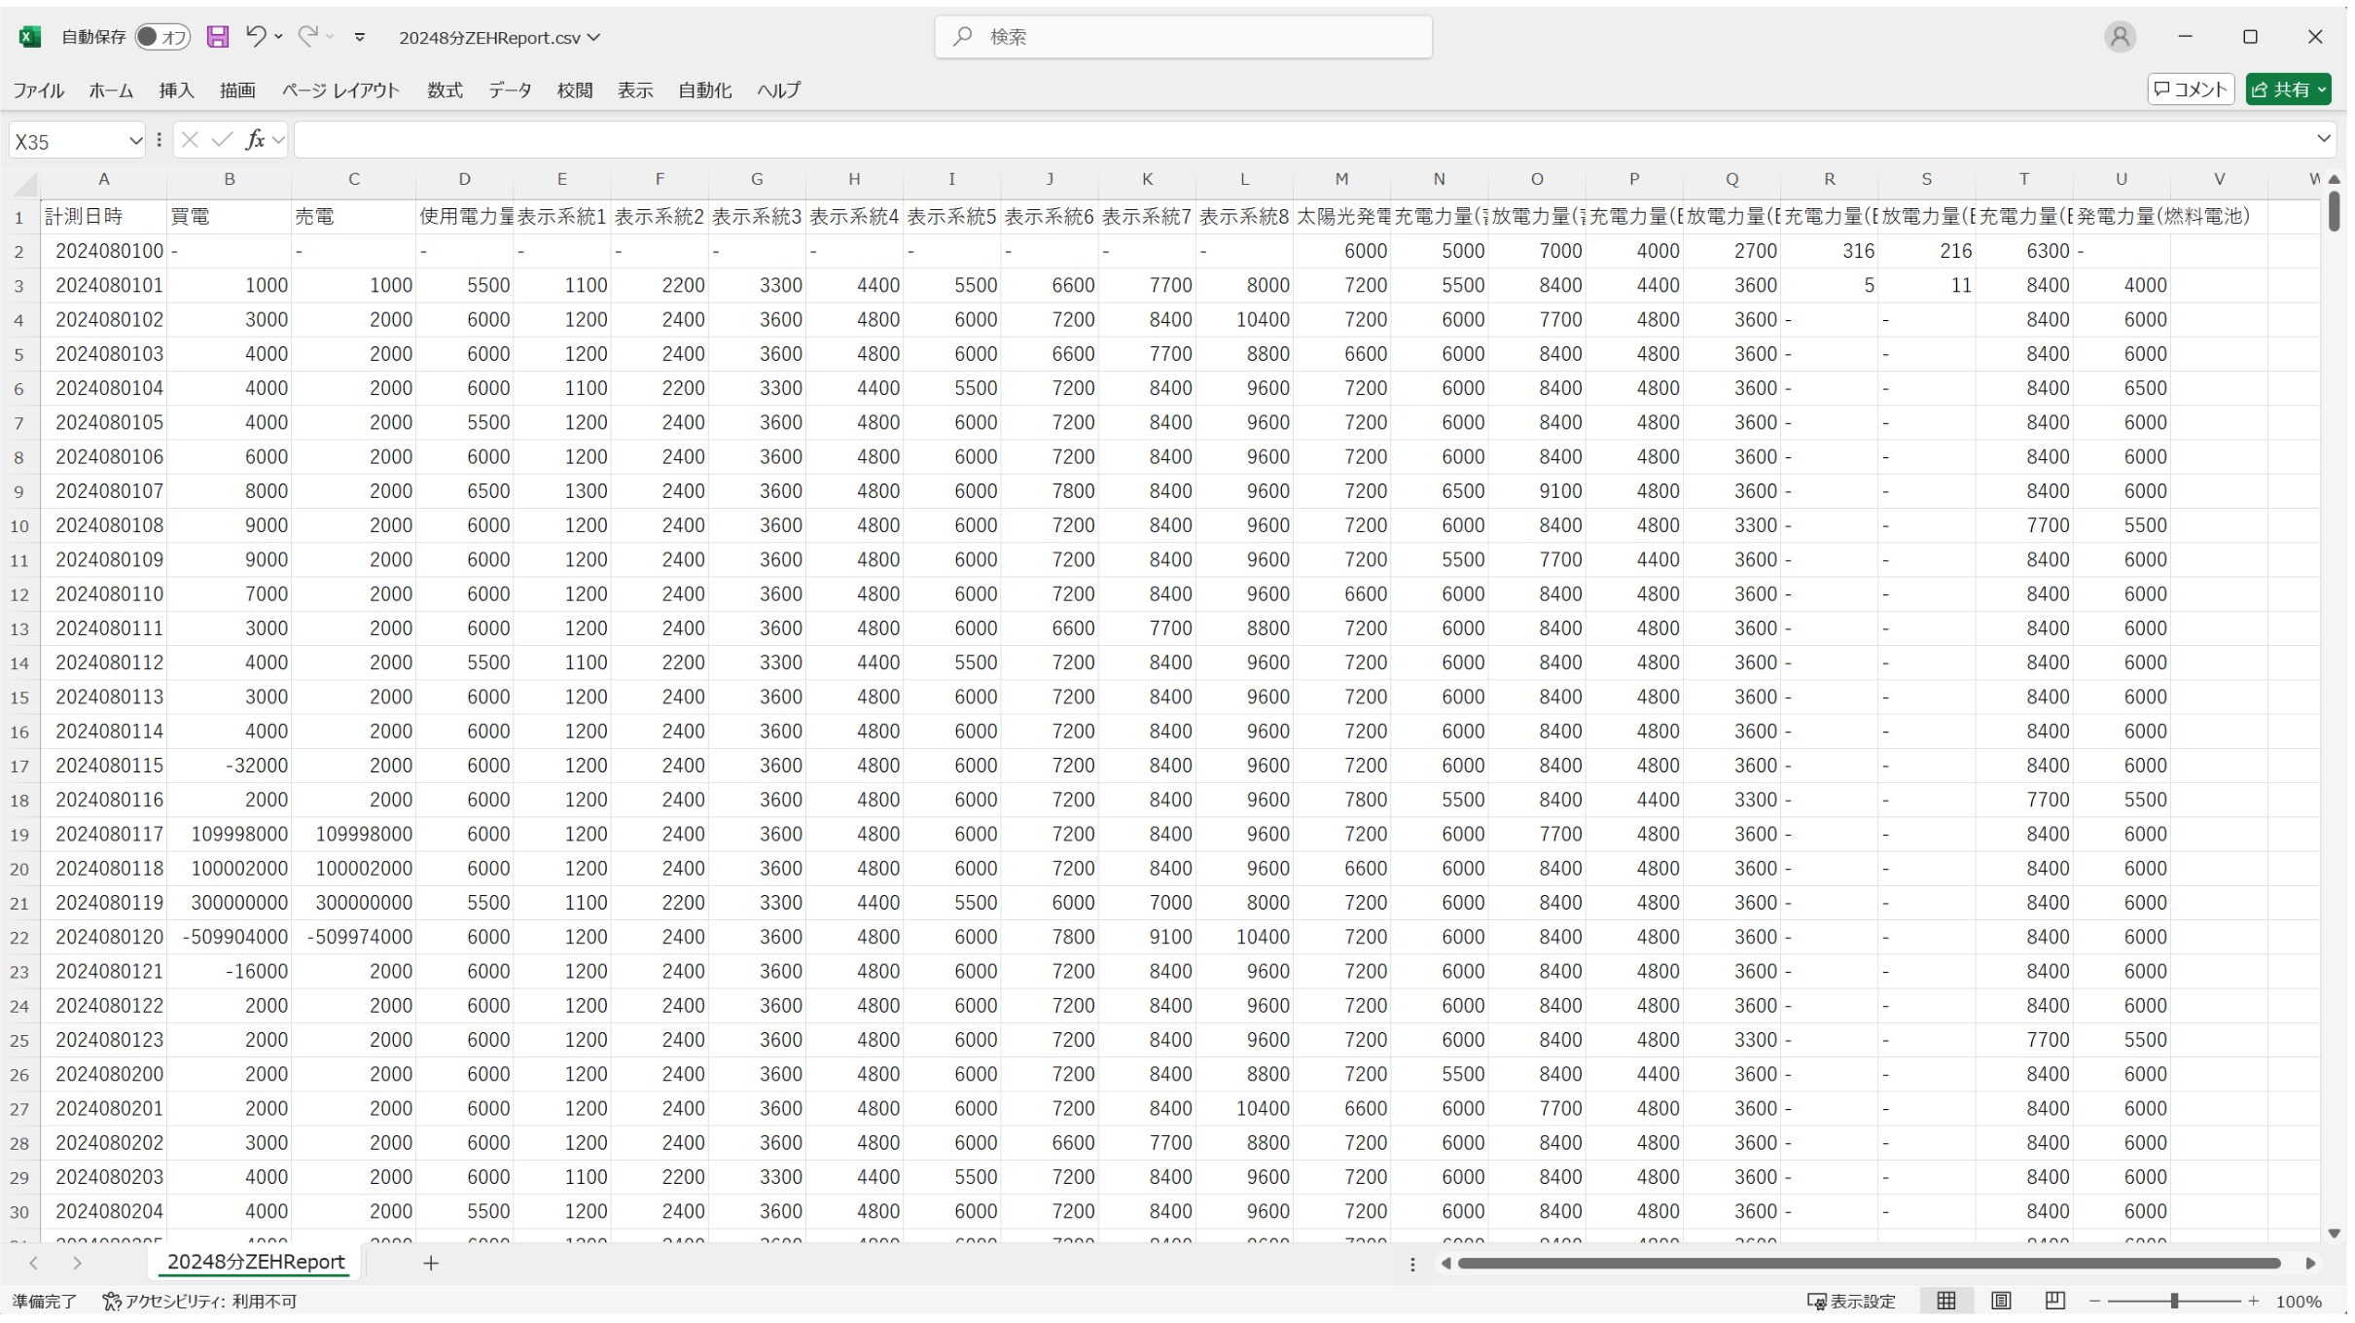Click the search box in title bar

[1183, 37]
